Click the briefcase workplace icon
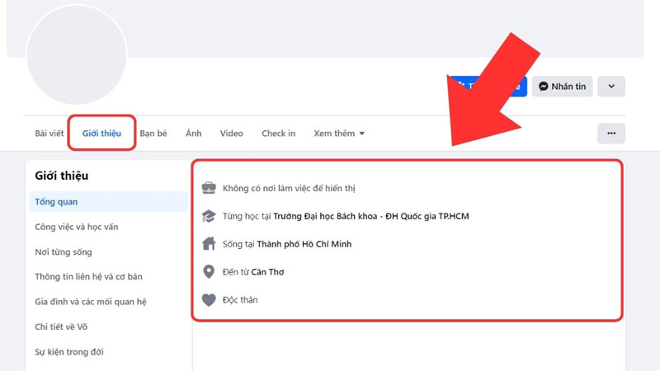 [x=209, y=188]
